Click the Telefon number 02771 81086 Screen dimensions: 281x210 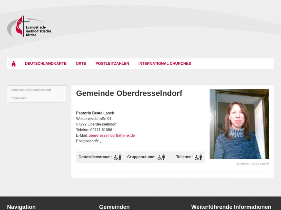click(101, 130)
